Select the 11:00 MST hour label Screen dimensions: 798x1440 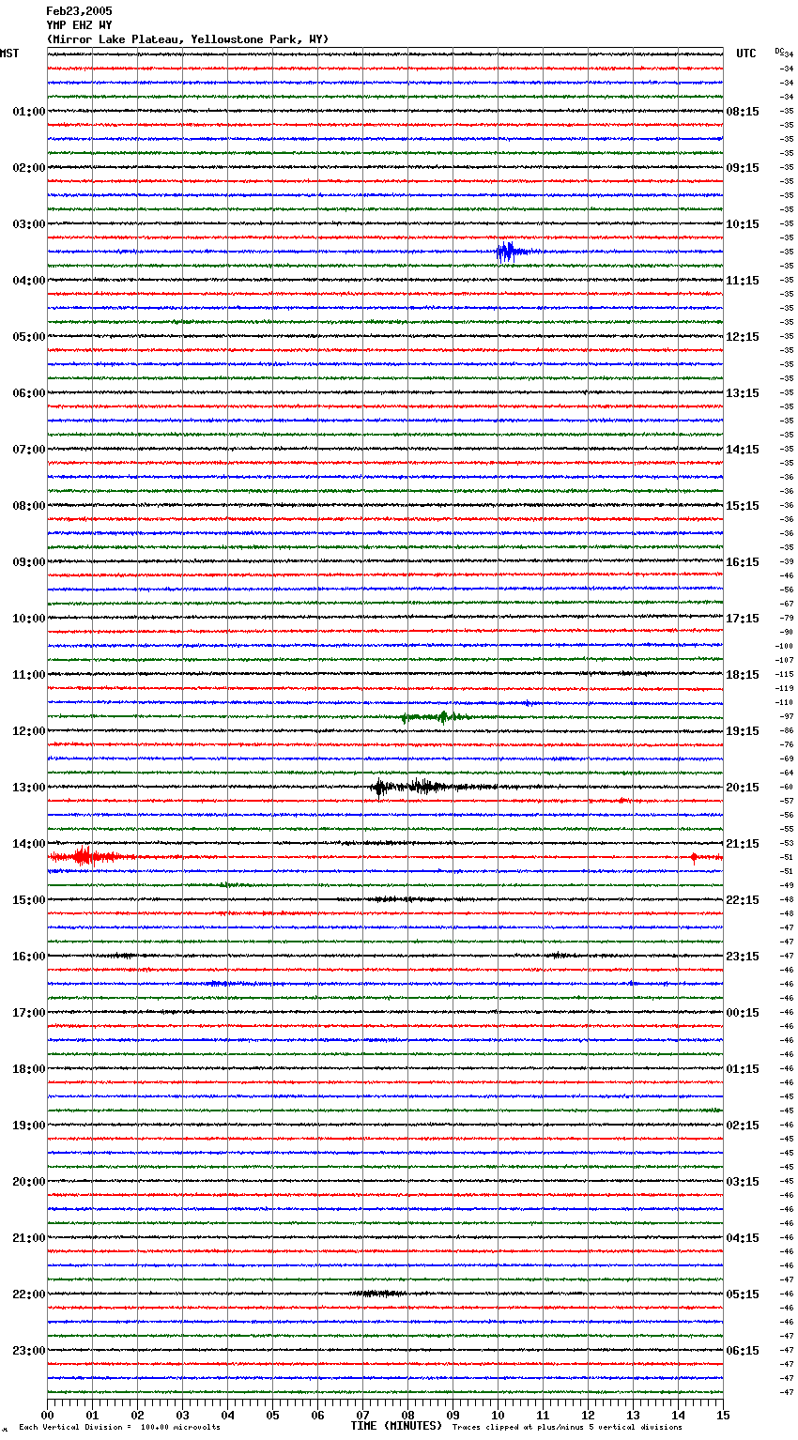coord(29,675)
